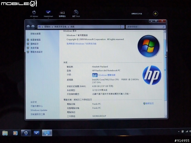Click the 5.9 experience rating badge

pos(95,75)
